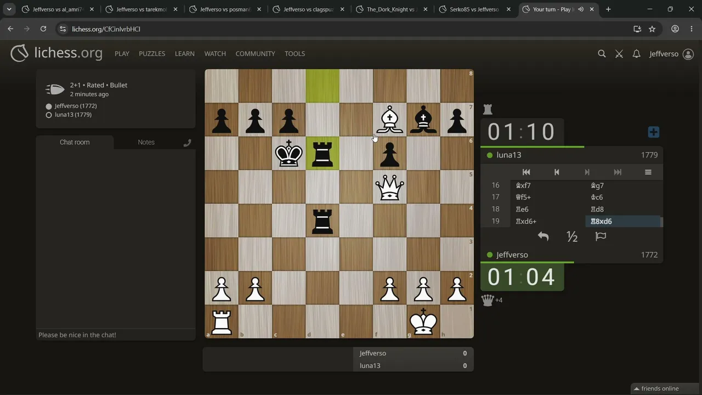The width and height of the screenshot is (702, 395).
Task: Open luna13 player name above move list
Action: point(509,155)
